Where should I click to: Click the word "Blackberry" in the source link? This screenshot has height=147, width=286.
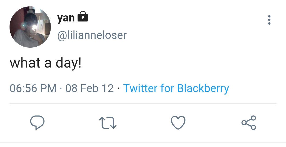[203, 88]
